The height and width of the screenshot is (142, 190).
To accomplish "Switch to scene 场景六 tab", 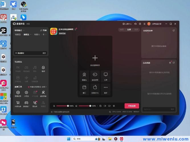I will (37, 35).
